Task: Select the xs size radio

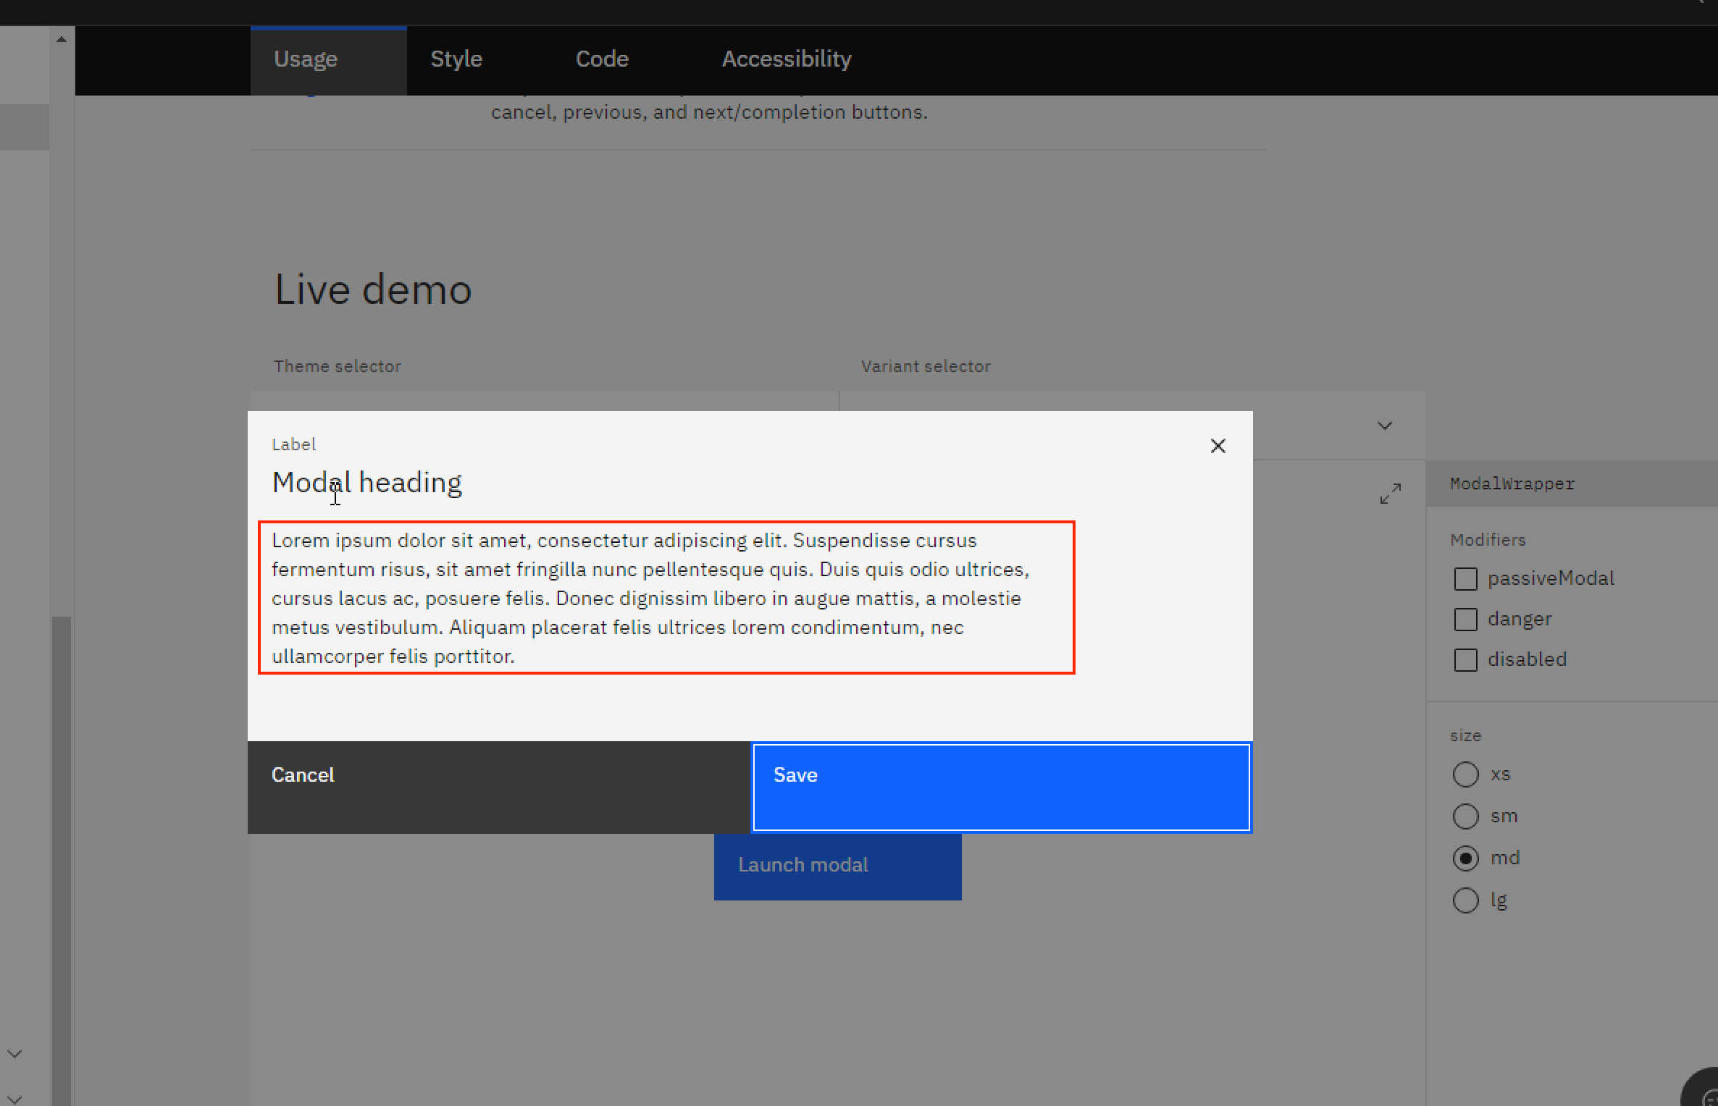Action: coord(1465,774)
